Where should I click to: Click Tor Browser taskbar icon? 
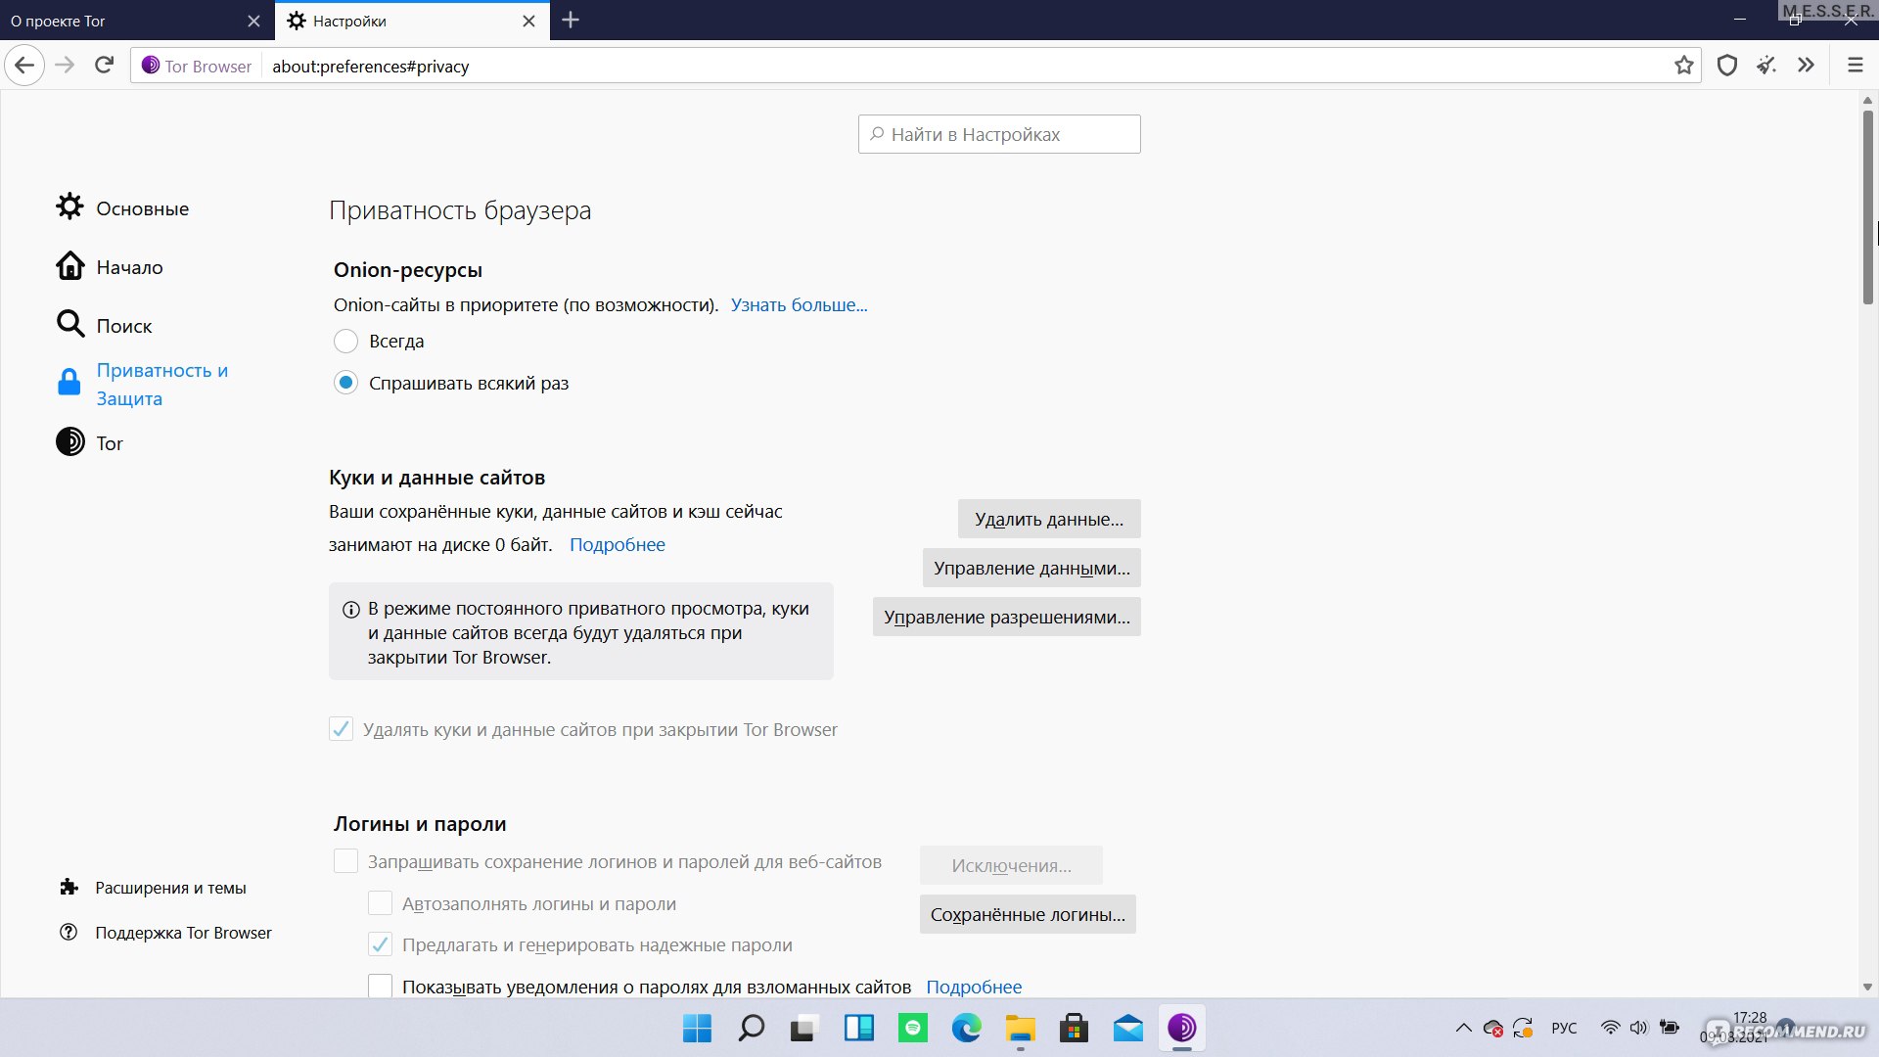1182,1028
